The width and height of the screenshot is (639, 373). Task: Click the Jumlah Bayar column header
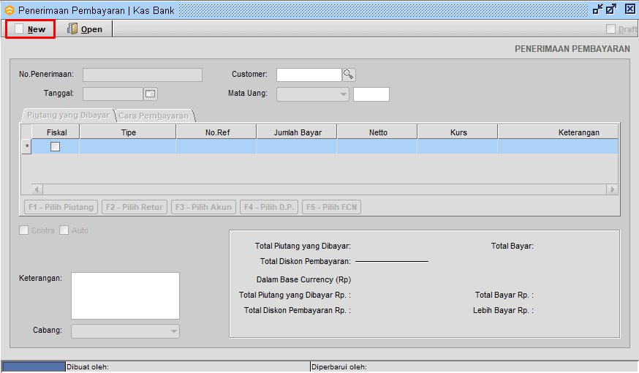click(297, 132)
